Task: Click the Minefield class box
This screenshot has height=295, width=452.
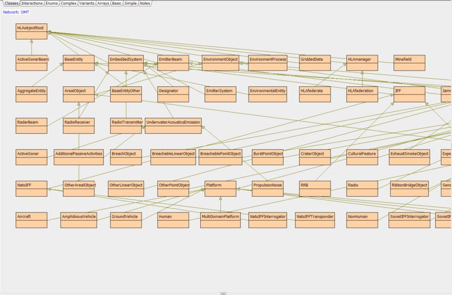Action: coord(409,63)
